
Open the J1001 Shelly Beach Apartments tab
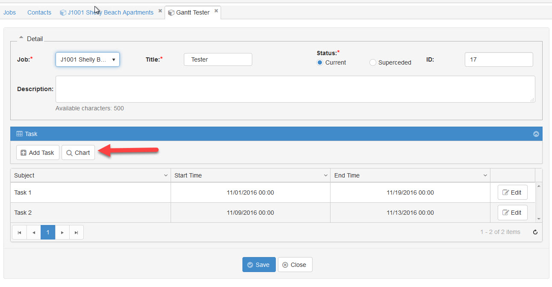coord(110,12)
